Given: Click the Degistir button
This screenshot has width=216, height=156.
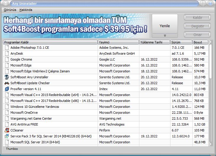Looking at the screenshot, I should (197, 26).
